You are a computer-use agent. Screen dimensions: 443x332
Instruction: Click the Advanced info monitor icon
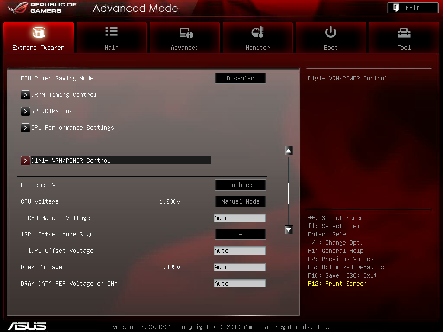coord(186,33)
